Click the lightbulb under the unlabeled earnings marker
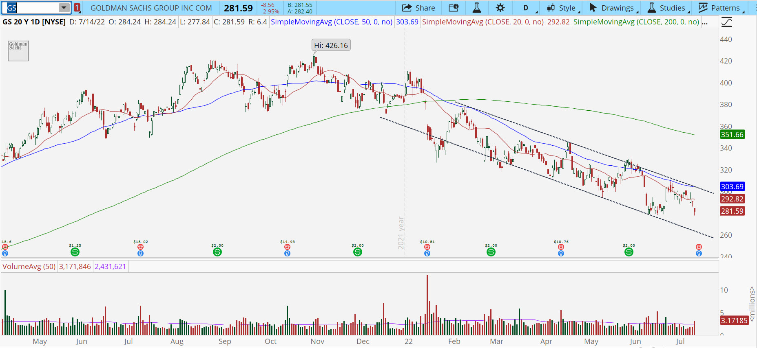757x348 pixels. 699,254
